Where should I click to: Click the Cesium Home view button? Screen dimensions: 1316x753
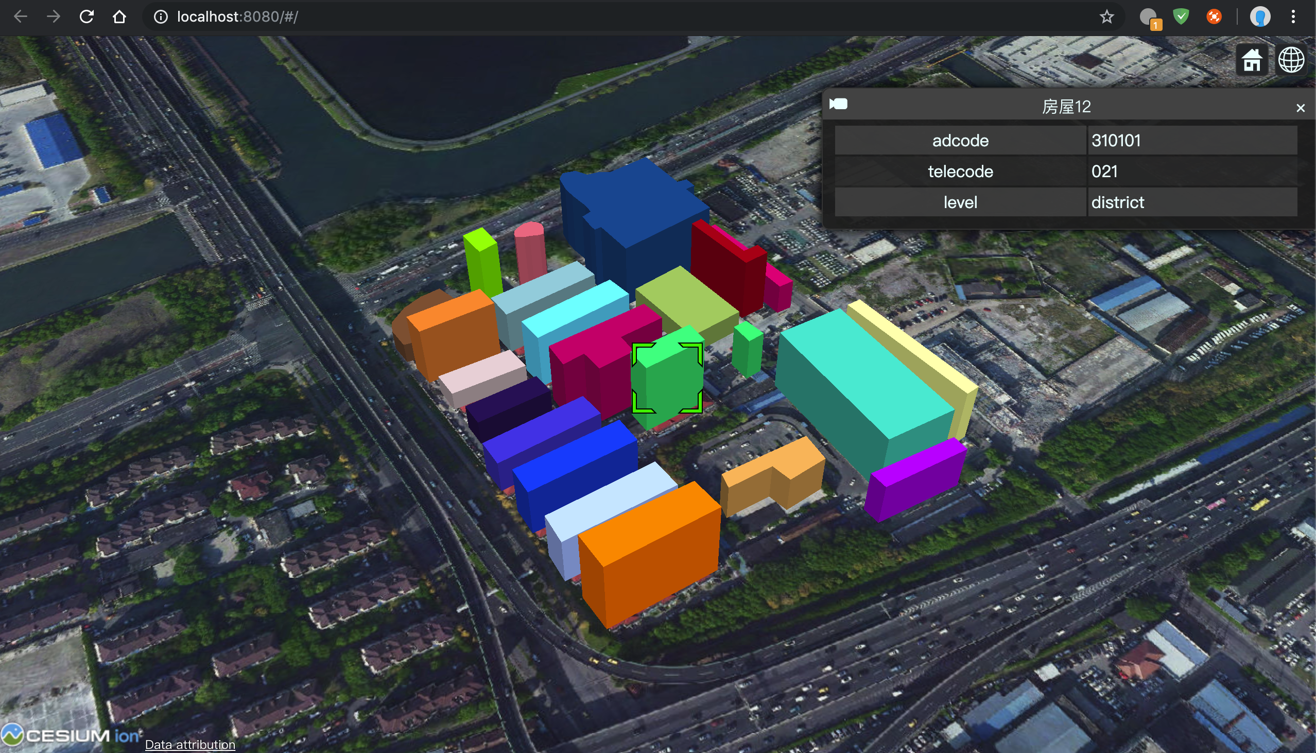1252,60
